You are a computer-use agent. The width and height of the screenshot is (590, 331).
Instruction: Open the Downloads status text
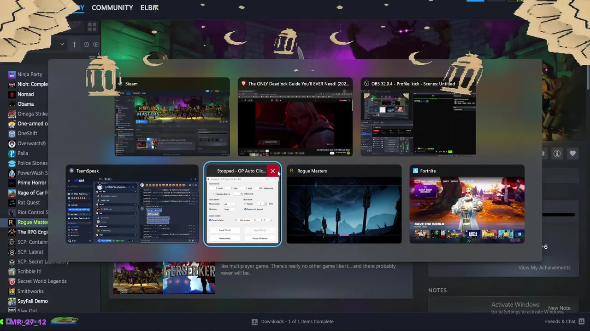[x=297, y=322]
